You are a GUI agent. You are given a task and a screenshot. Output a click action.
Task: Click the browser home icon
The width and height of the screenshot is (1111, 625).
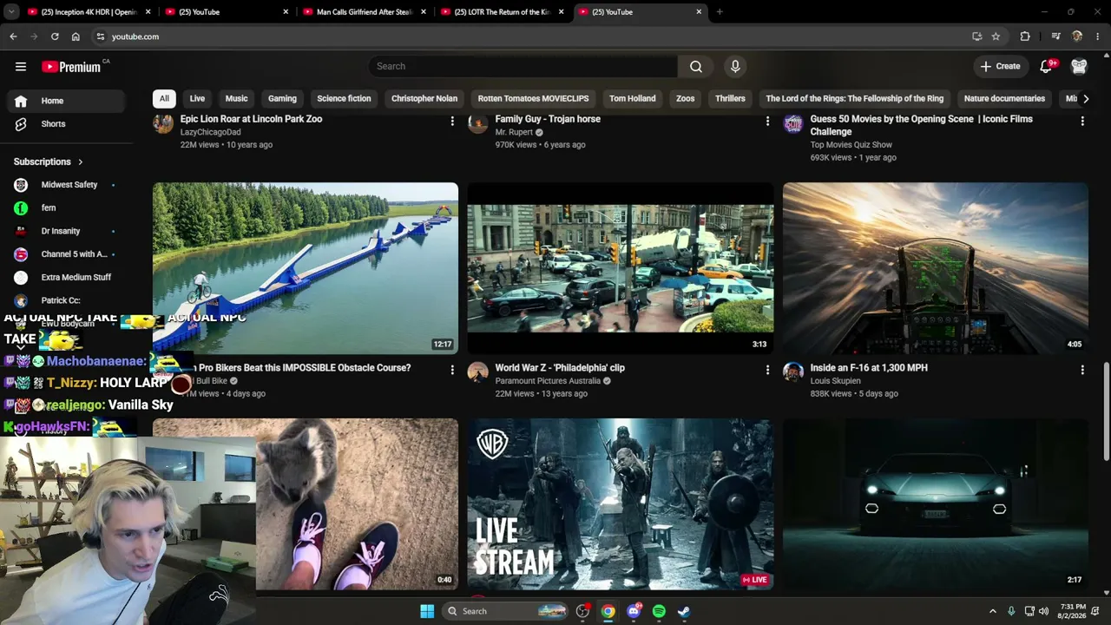click(x=76, y=36)
